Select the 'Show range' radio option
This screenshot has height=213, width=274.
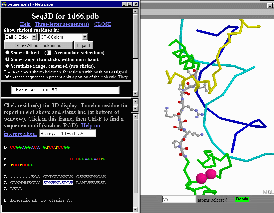pos(7,59)
